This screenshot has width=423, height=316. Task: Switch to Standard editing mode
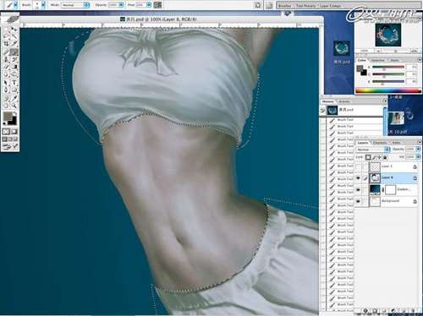[x=6, y=132]
